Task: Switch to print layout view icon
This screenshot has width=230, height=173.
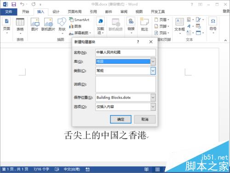Action: pyautogui.click(x=157, y=169)
